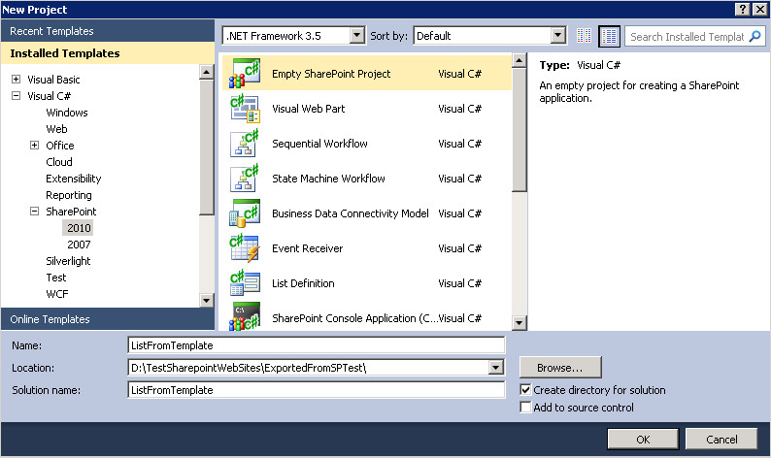This screenshot has height=458, width=771.
Task: Click the Cancel button
Action: [721, 439]
